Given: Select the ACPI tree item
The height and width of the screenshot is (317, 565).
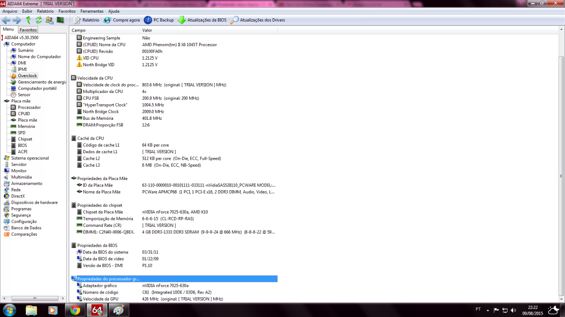Looking at the screenshot, I should [x=23, y=152].
